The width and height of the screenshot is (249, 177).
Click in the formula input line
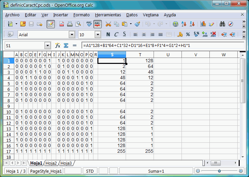coord(163,46)
